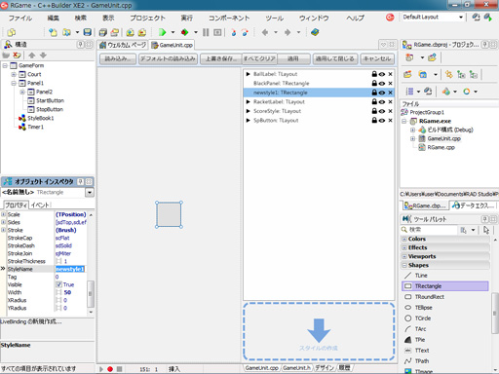
Task: Expand the BallLabel TLayout style node
Action: click(x=249, y=74)
